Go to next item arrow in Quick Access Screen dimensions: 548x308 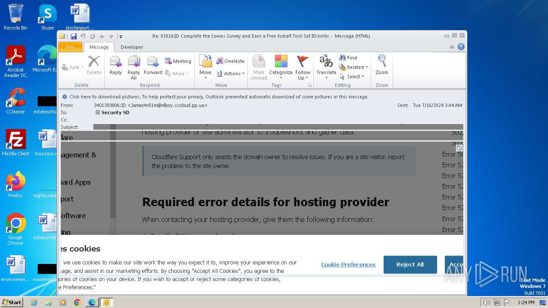111,36
